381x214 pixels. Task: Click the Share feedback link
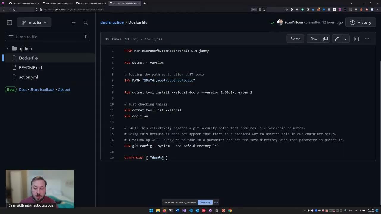click(x=42, y=89)
